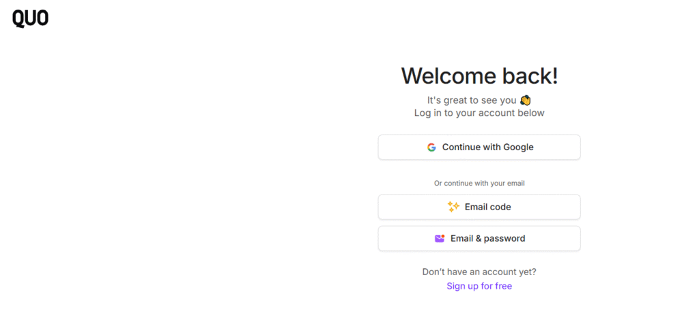Choose the Email code login option
Image resolution: width=699 pixels, height=316 pixels.
click(479, 207)
